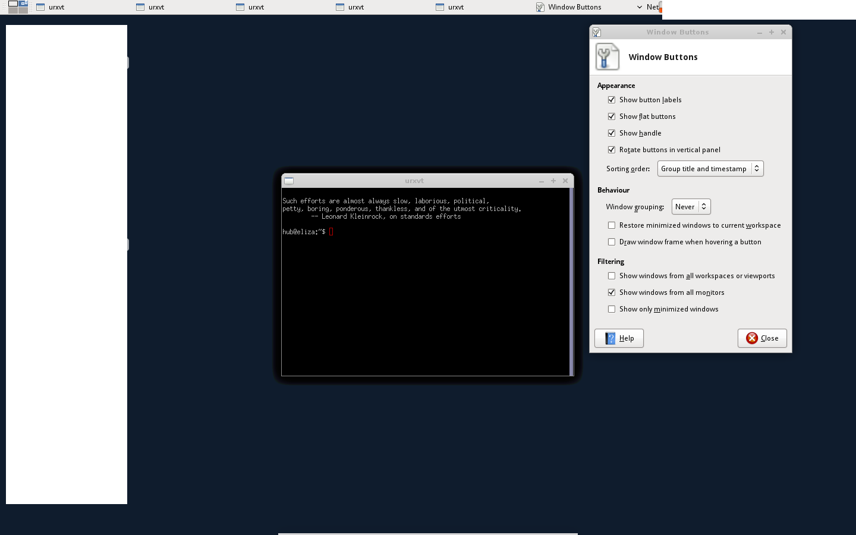The image size is (856, 535).
Task: Click the workspace switcher in the top panel
Action: 18,7
